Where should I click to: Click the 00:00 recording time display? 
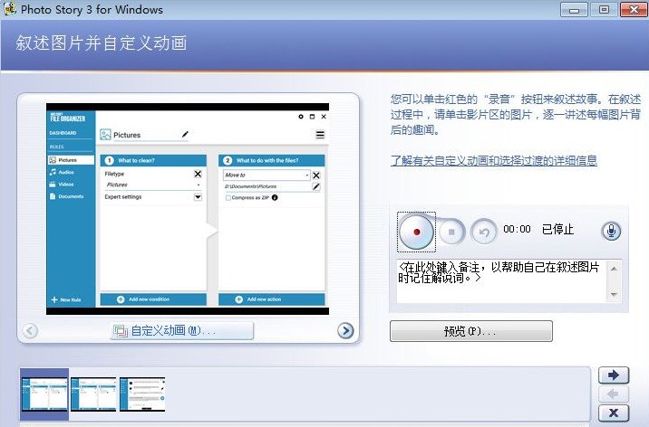pos(517,229)
